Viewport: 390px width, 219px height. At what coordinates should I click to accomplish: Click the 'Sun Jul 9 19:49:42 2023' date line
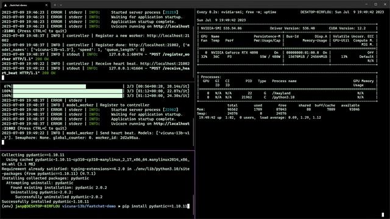221,20
